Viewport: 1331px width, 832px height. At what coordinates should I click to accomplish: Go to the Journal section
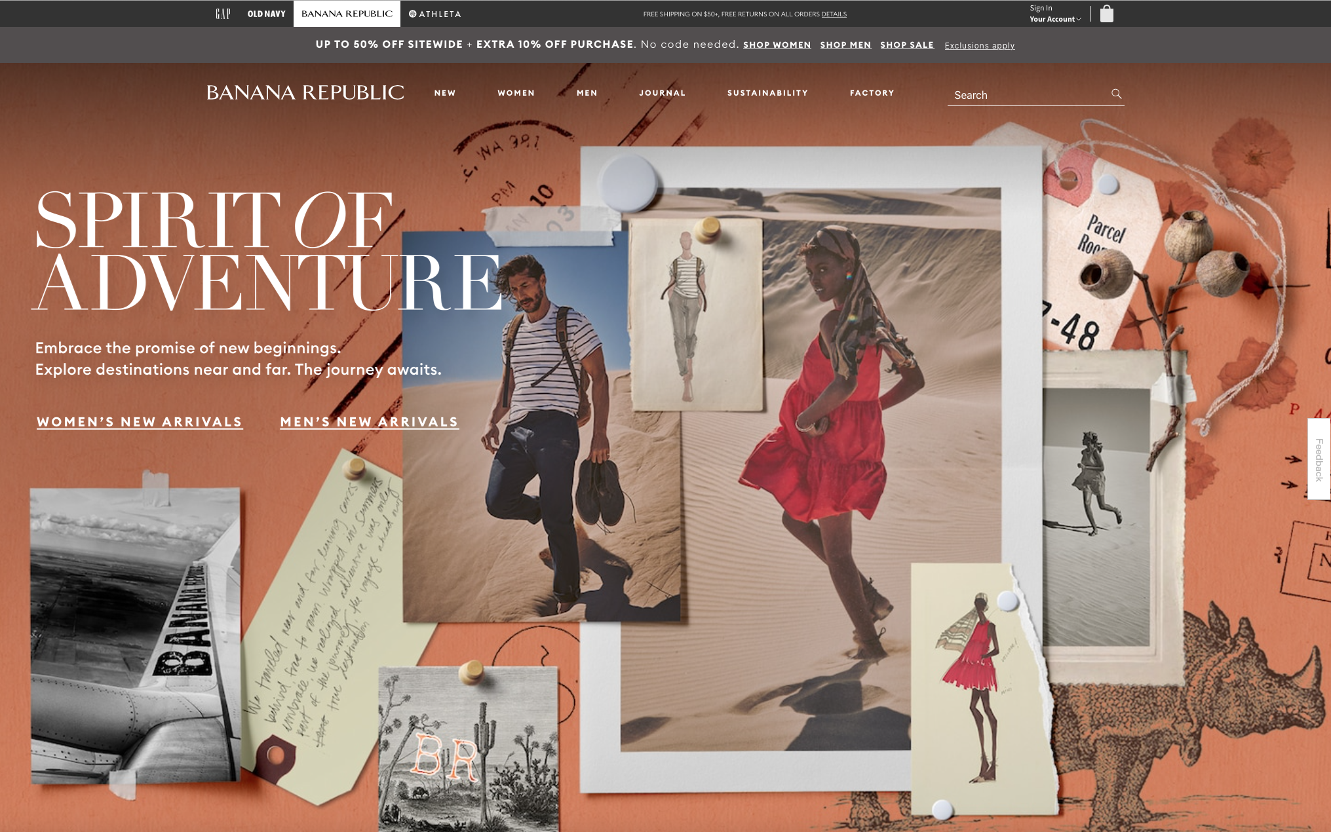click(662, 93)
